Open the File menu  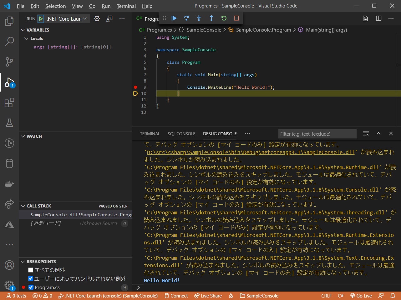(21, 6)
